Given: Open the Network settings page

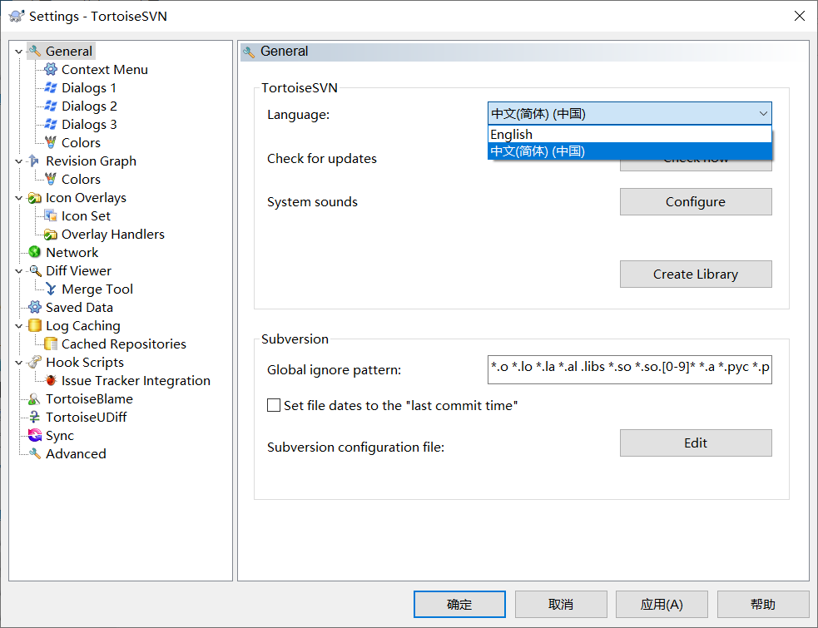Looking at the screenshot, I should point(72,253).
